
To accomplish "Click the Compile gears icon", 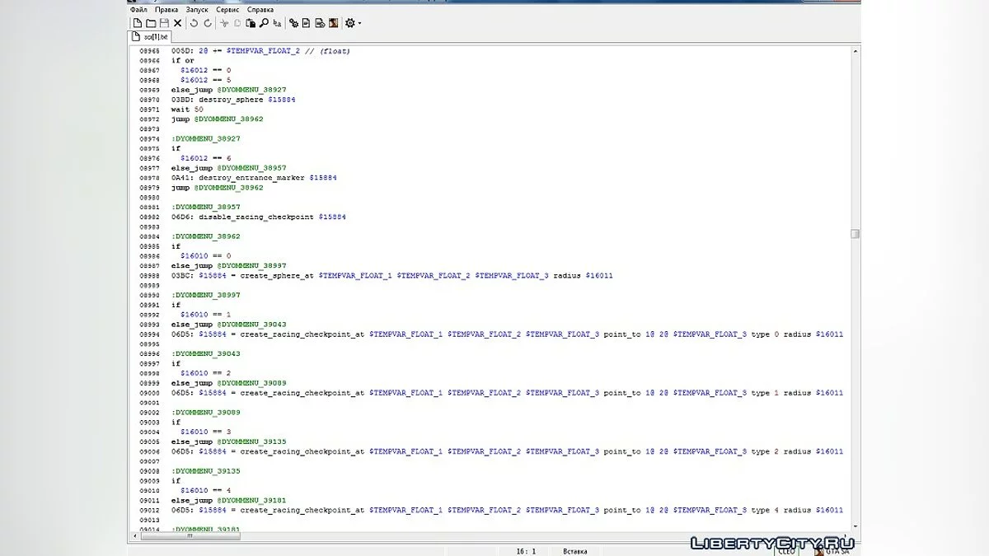I will pyautogui.click(x=293, y=24).
